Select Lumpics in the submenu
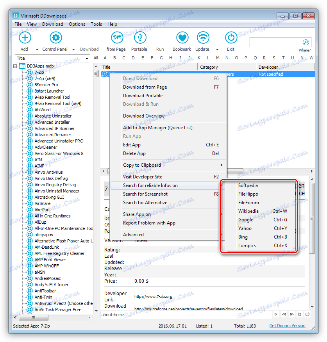Screen dimensions: 327x342 tap(247, 246)
